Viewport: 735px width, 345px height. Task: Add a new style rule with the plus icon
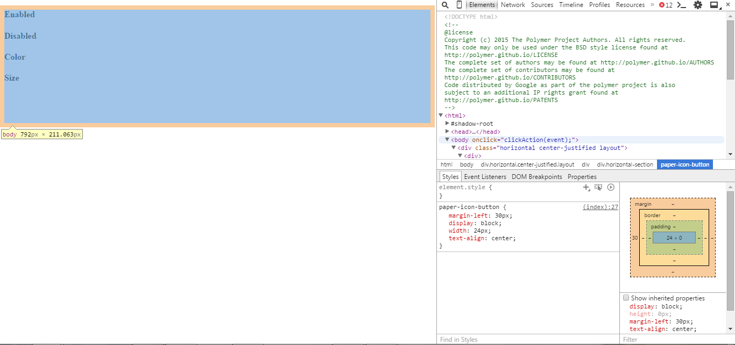[586, 187]
